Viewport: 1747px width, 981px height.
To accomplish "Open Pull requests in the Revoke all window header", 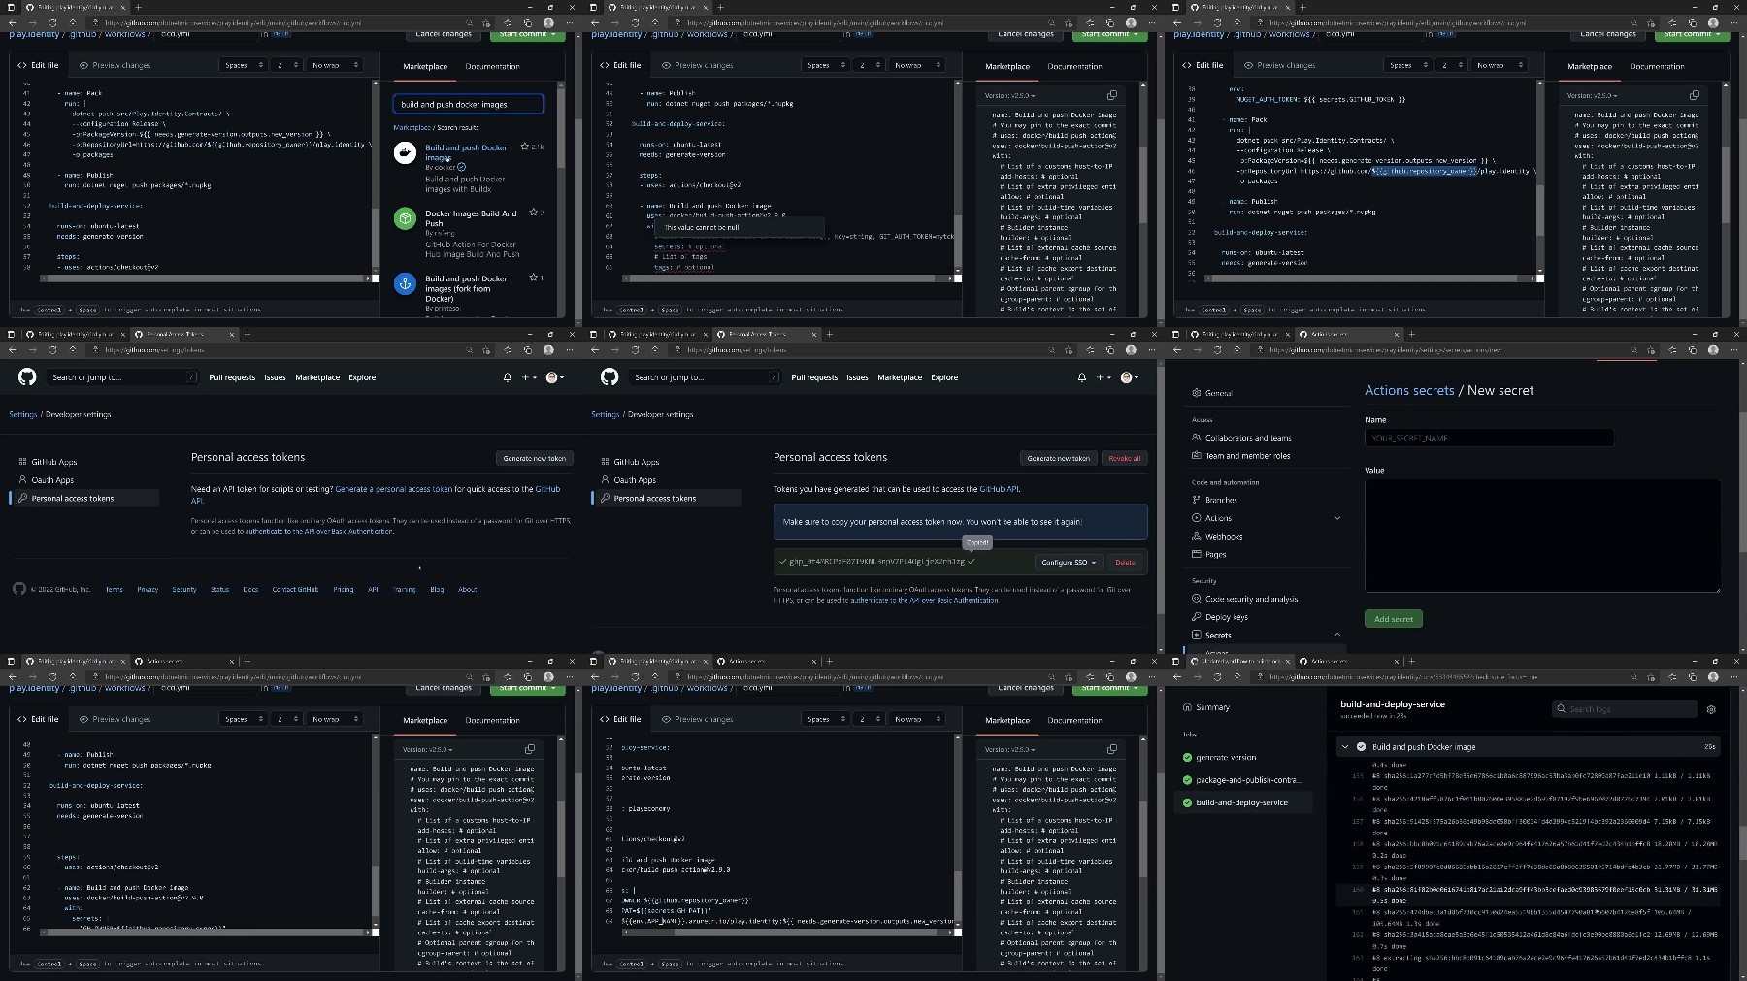I will point(814,377).
